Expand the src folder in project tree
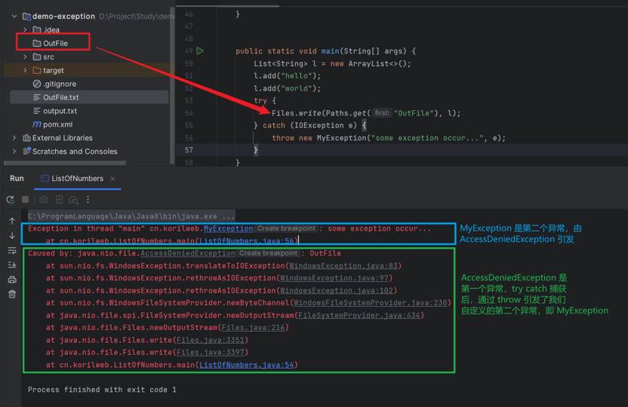Viewport: 628px width, 407px height. (25, 57)
